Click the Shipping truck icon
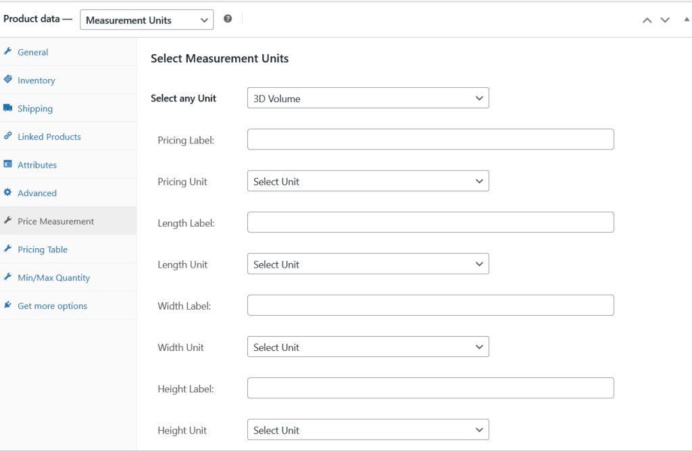This screenshot has height=451, width=692. [x=8, y=108]
